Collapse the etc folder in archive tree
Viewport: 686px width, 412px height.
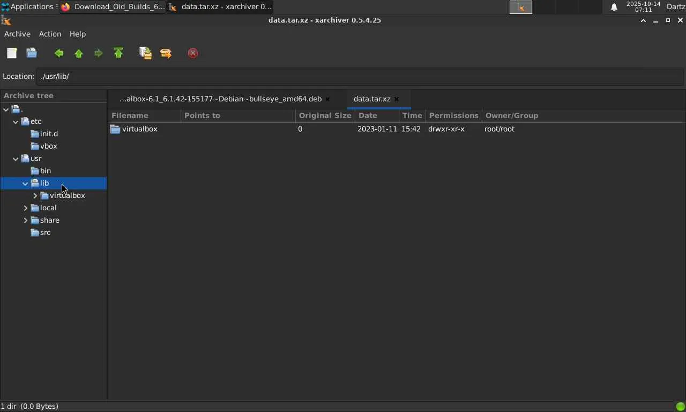(16, 122)
